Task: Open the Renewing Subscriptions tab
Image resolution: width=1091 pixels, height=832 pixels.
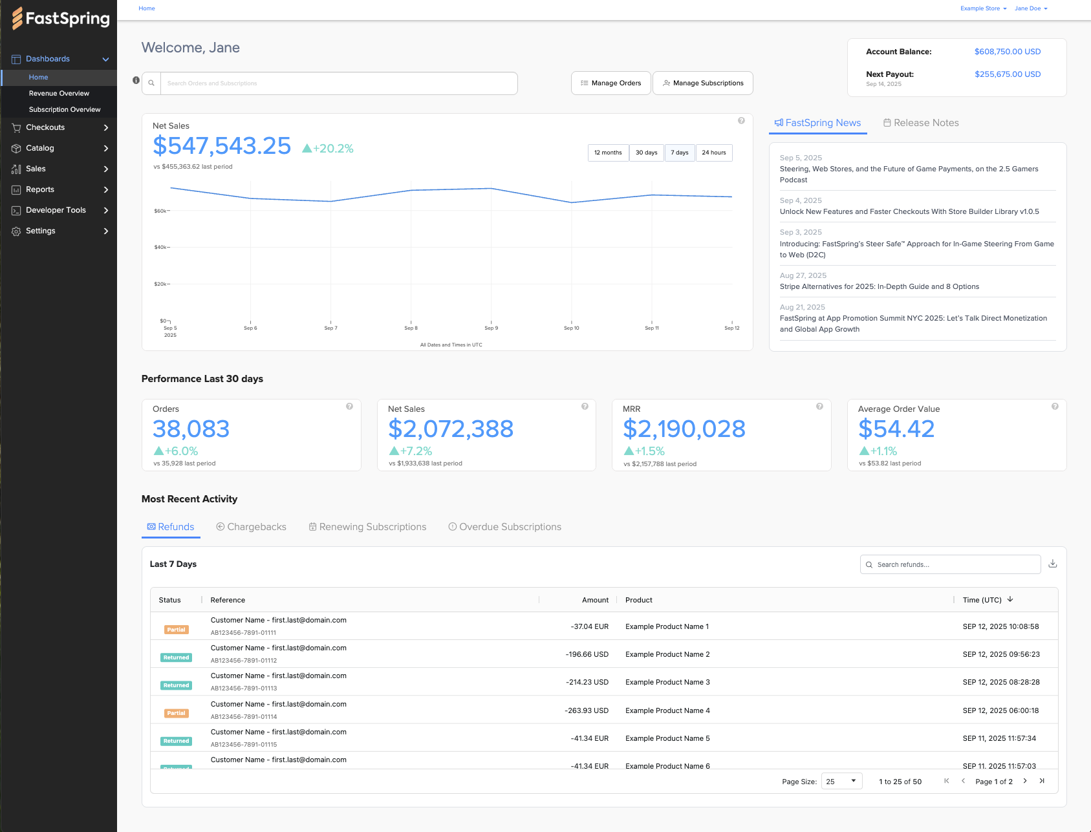Action: click(x=367, y=527)
